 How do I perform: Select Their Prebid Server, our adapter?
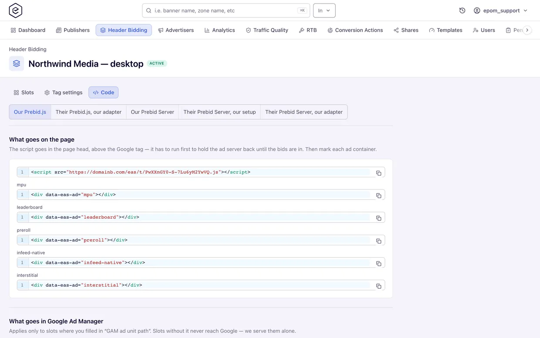304,112
